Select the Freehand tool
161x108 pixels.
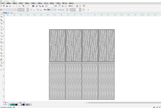click(1, 27)
